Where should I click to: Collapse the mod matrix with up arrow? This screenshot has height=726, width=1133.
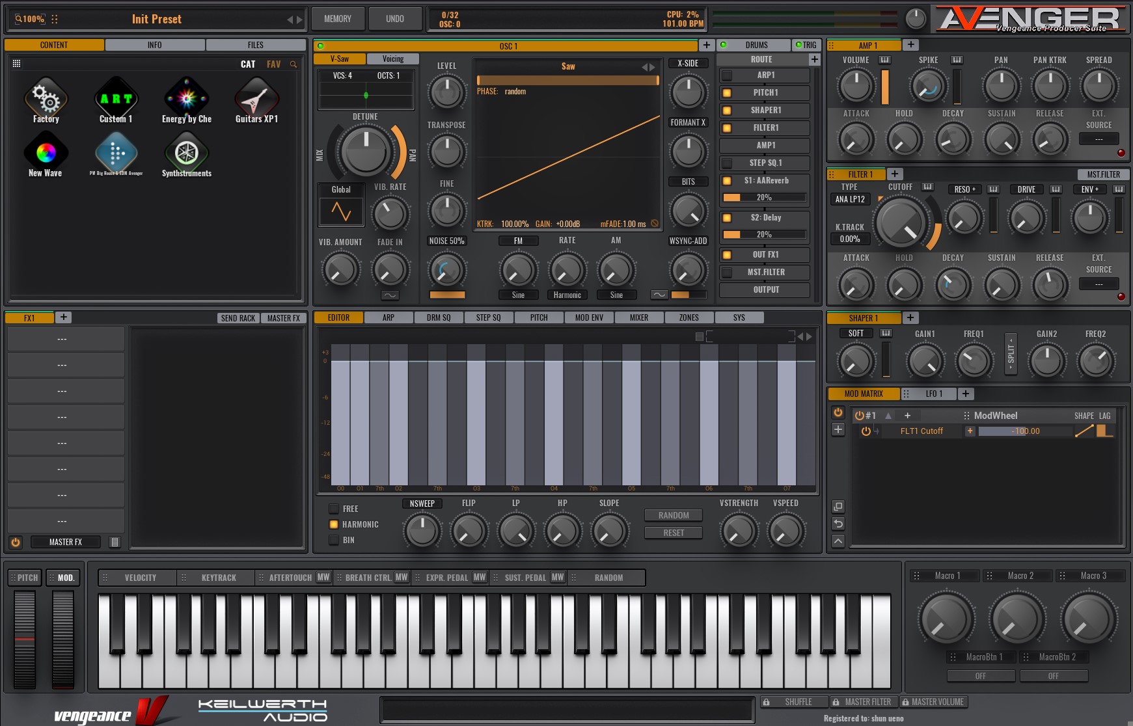point(838,541)
